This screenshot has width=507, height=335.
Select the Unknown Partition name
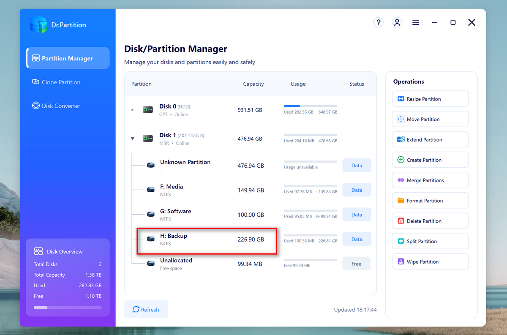185,162
